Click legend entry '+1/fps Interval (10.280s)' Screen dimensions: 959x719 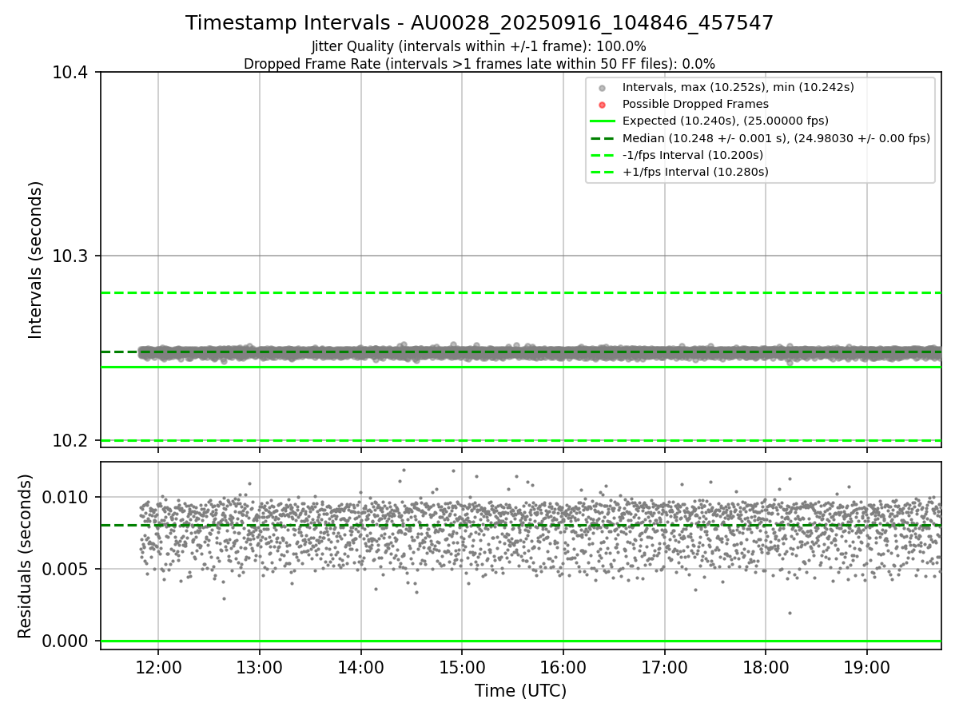(x=694, y=172)
